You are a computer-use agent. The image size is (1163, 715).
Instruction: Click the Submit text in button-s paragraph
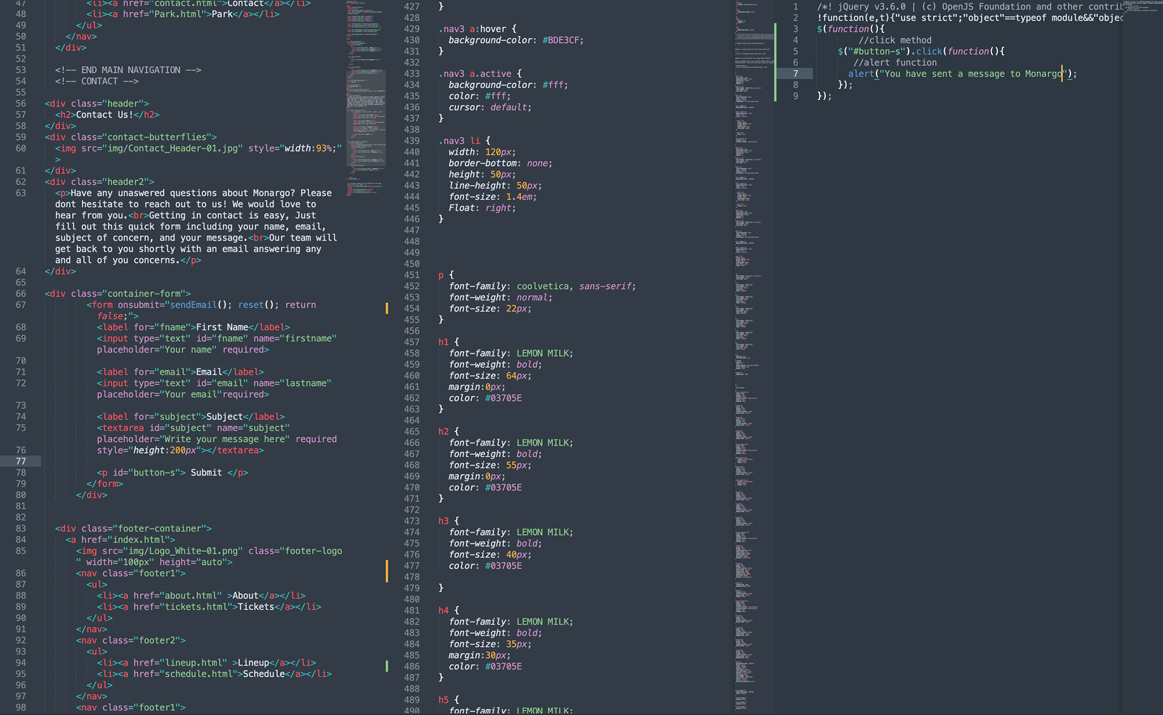[206, 473]
